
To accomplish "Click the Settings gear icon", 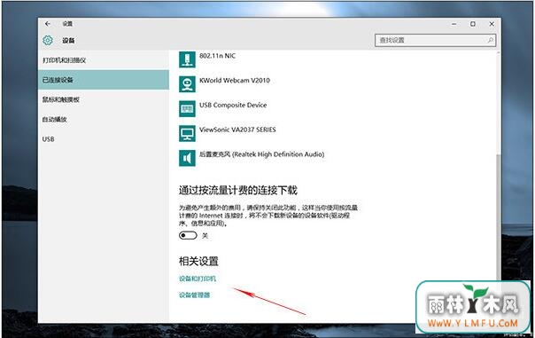I will pos(48,40).
